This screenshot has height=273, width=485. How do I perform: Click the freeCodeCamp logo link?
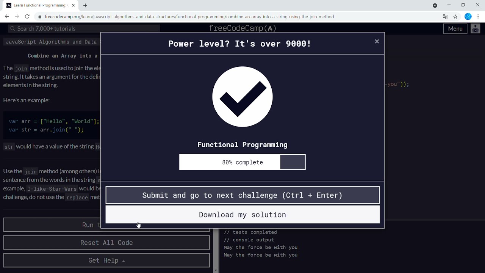(x=242, y=28)
